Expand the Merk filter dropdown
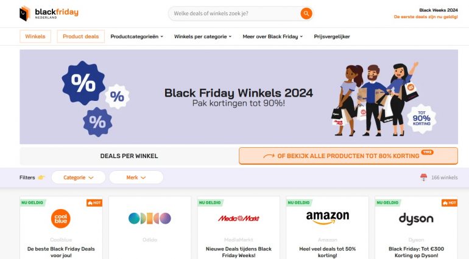 pos(136,178)
